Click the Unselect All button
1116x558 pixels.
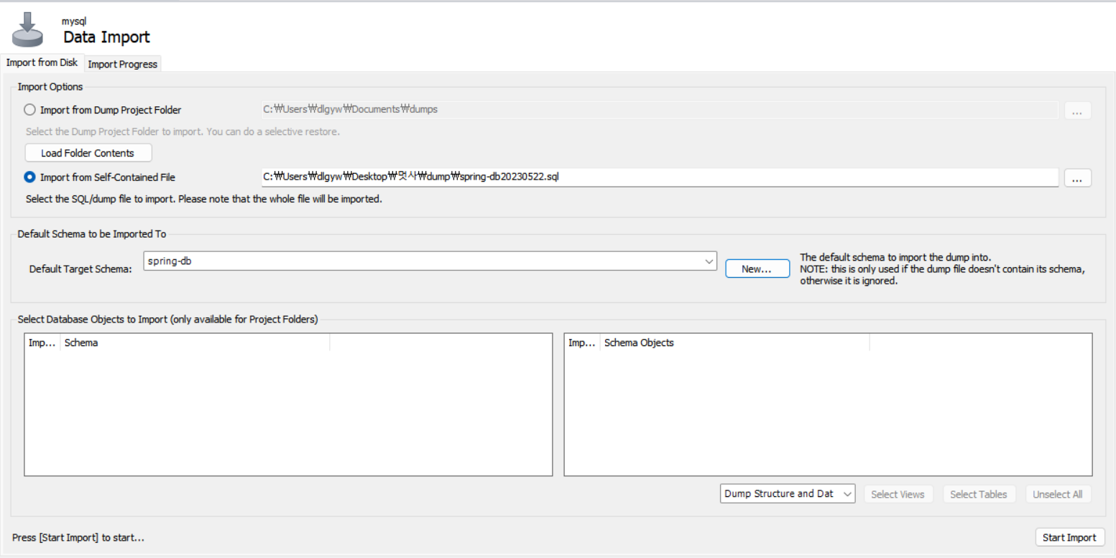(1058, 494)
